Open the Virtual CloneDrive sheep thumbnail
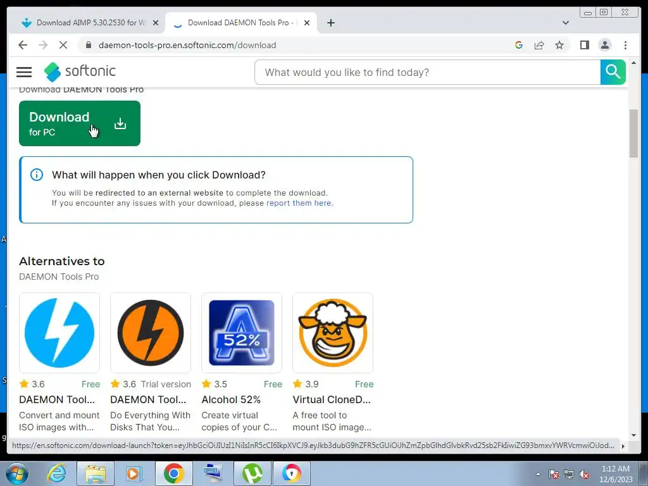Viewport: 648px width, 486px height. coord(333,333)
